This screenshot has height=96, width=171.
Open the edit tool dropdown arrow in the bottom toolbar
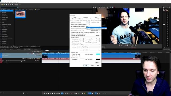64,93
